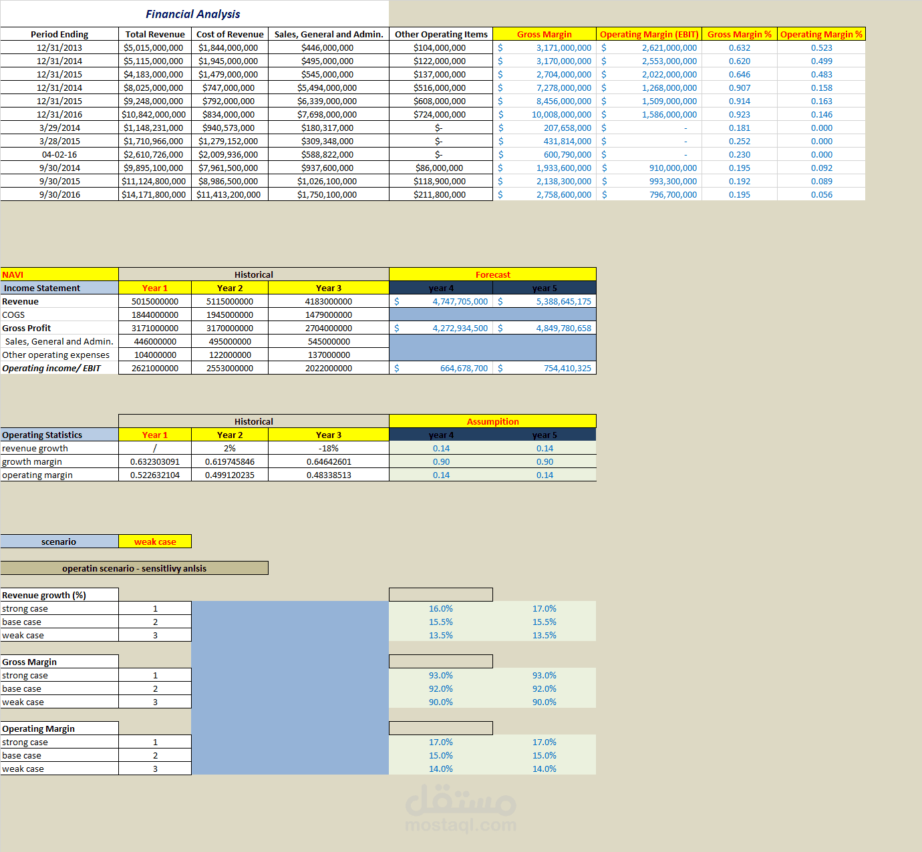922x852 pixels.
Task: Select the year 4 13.5% weak case value
Action: point(441,635)
